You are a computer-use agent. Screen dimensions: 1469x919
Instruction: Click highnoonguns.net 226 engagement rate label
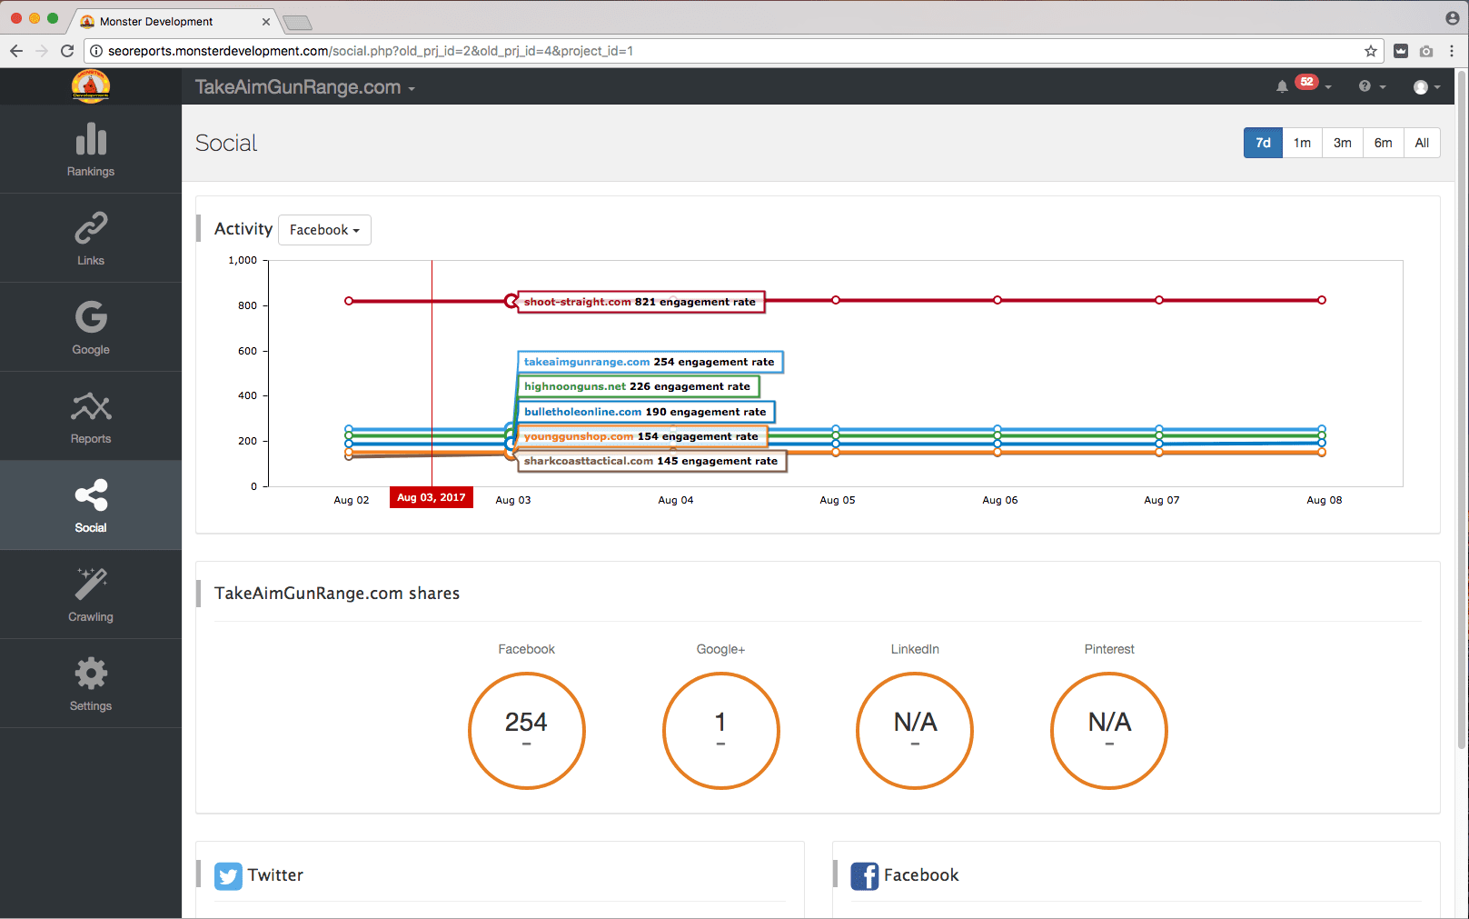pyautogui.click(x=638, y=386)
